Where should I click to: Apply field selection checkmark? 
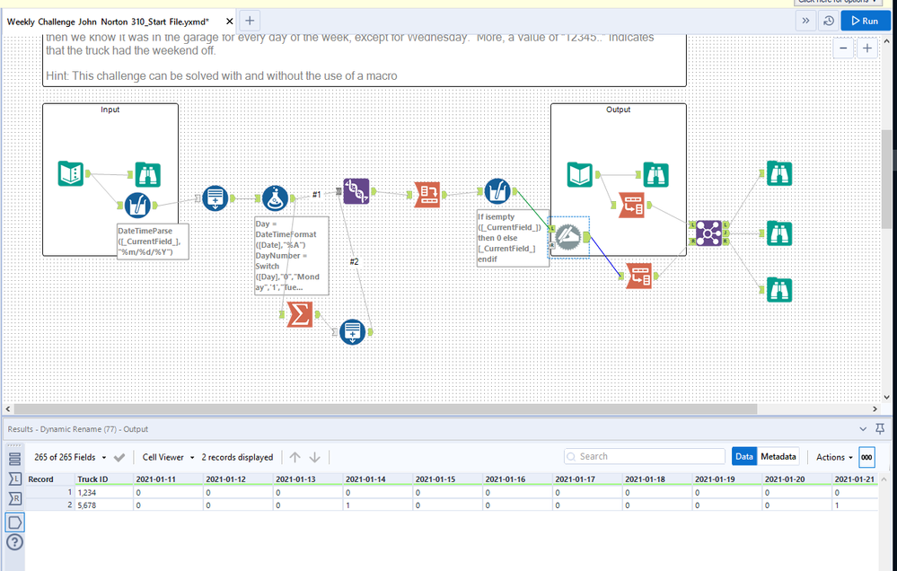click(119, 457)
